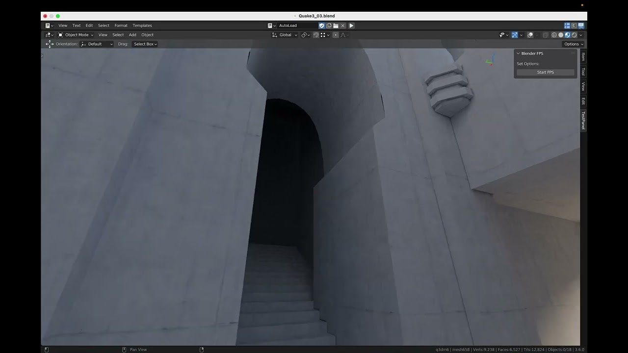The height and width of the screenshot is (353, 628).
Task: Open 3D viewport Select menu
Action: (x=118, y=35)
